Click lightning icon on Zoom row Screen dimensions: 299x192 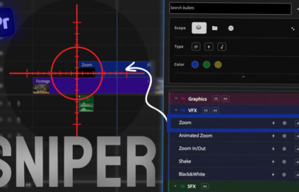pyautogui.click(x=273, y=123)
